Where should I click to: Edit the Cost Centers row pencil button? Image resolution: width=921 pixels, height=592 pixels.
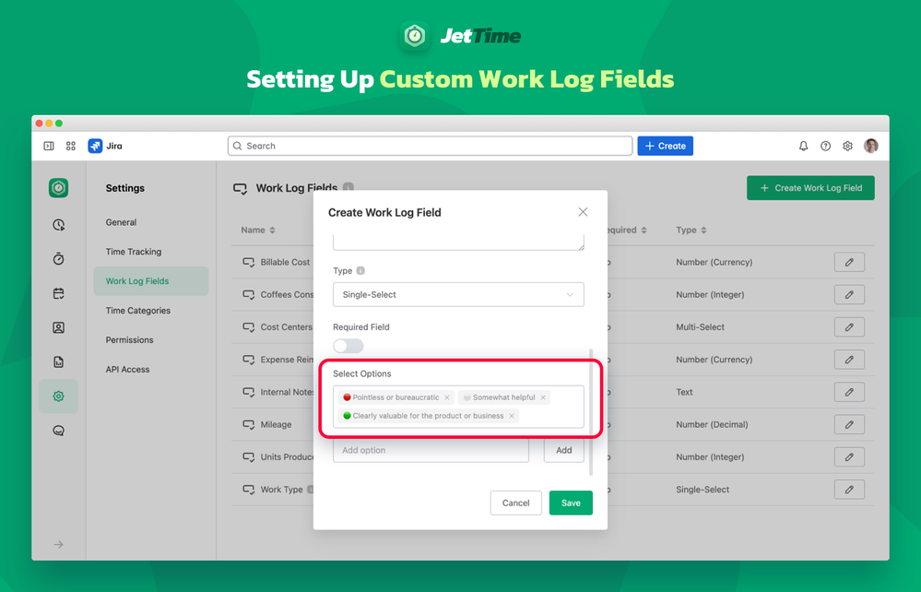coord(849,327)
